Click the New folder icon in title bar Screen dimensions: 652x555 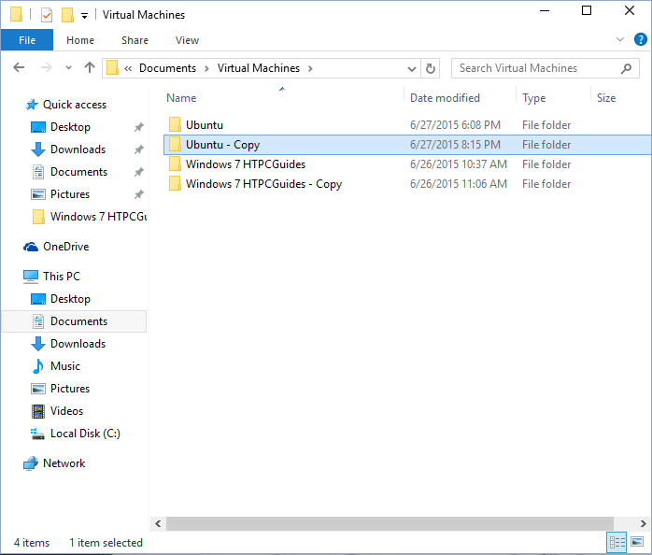coord(67,15)
